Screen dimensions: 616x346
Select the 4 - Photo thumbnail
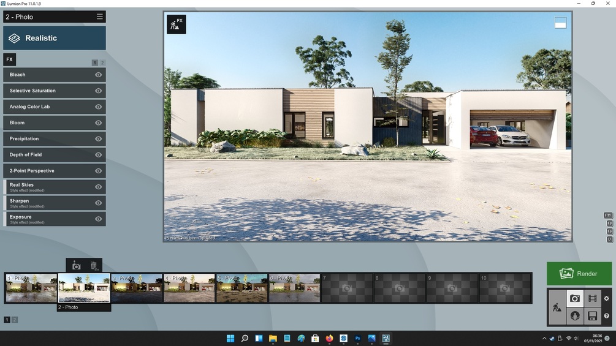(189, 288)
